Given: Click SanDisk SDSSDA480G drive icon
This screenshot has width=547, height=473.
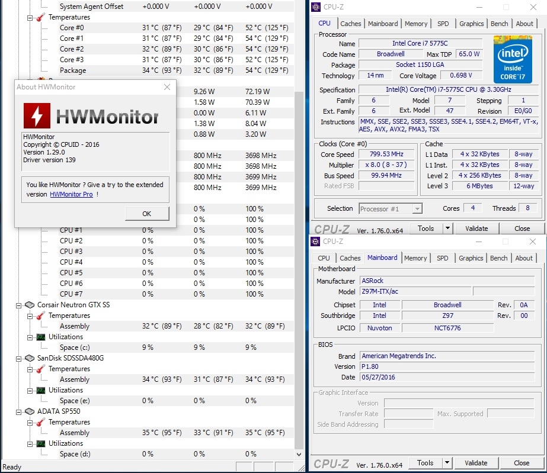Looking at the screenshot, I should pos(30,358).
